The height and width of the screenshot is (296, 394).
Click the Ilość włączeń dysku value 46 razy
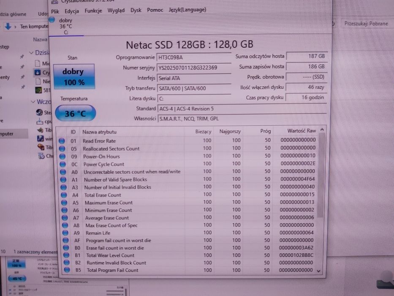306,88
